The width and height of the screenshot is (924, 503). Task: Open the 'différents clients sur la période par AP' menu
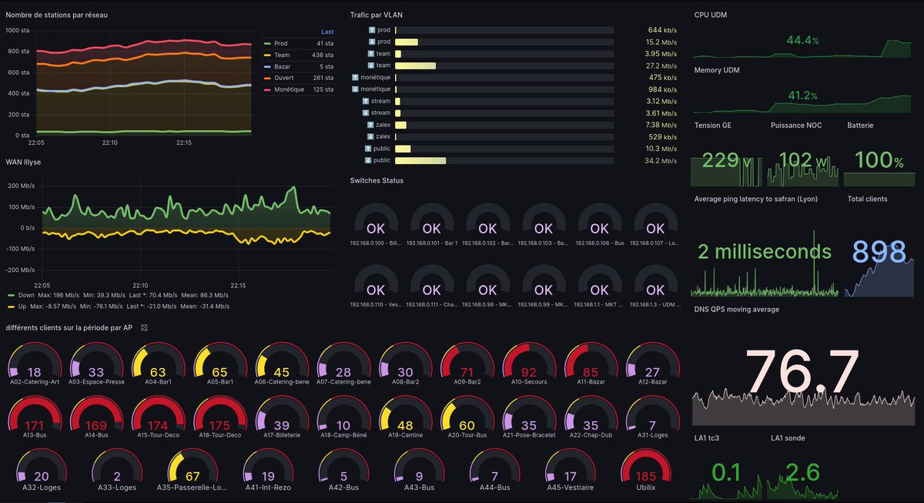tap(71, 327)
